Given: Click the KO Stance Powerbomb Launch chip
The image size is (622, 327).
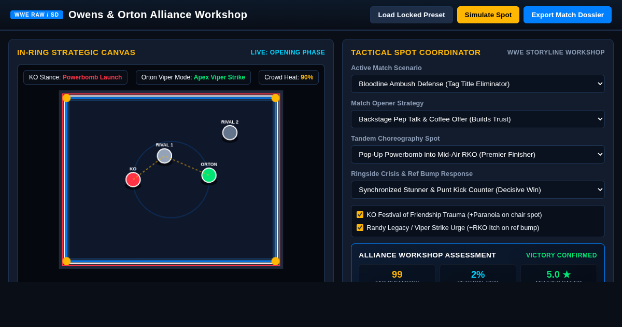Looking at the screenshot, I should 75,77.
